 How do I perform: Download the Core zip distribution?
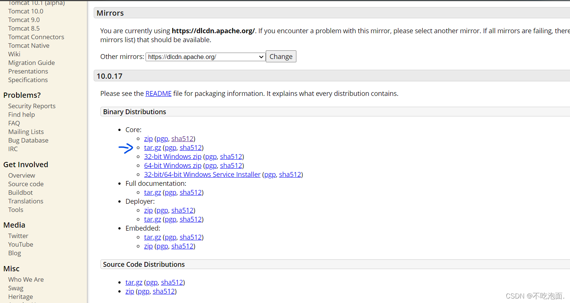[149, 139]
